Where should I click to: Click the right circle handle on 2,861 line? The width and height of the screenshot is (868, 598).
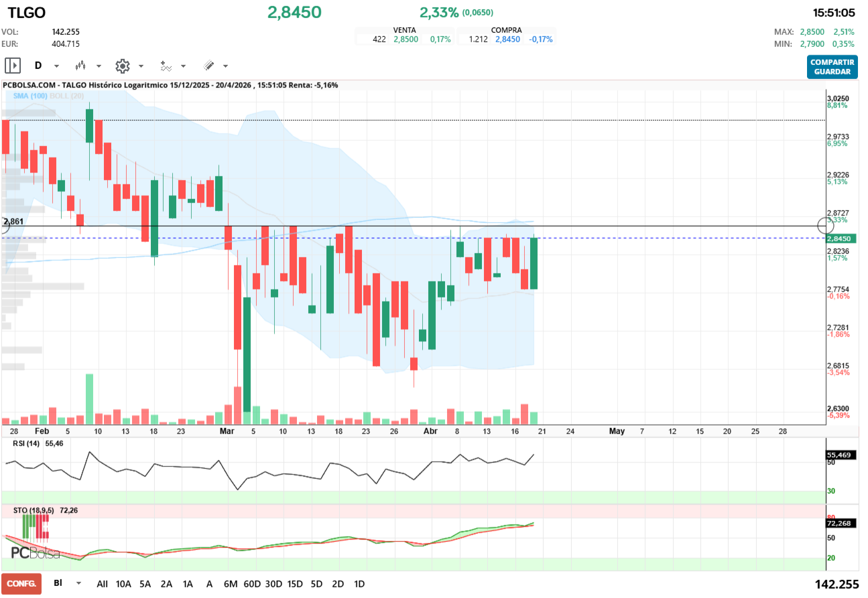pyautogui.click(x=826, y=226)
